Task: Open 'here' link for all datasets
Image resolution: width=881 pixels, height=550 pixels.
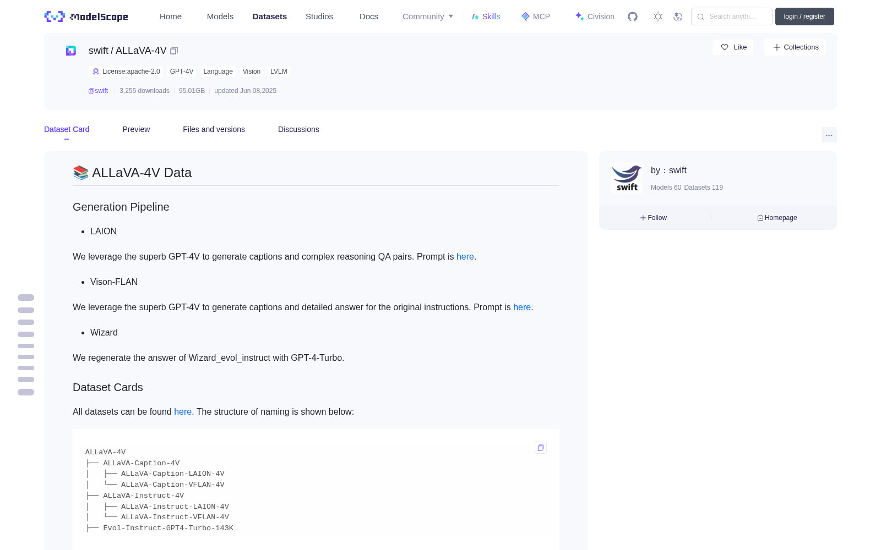Action: click(183, 412)
